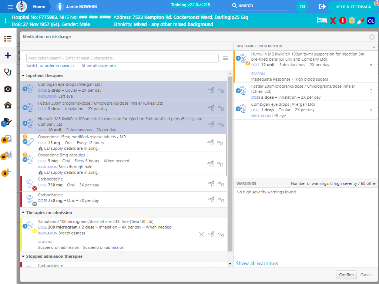Click plain arrow icon on Humulin inpatient row
This screenshot has width=379, height=284.
(x=221, y=125)
